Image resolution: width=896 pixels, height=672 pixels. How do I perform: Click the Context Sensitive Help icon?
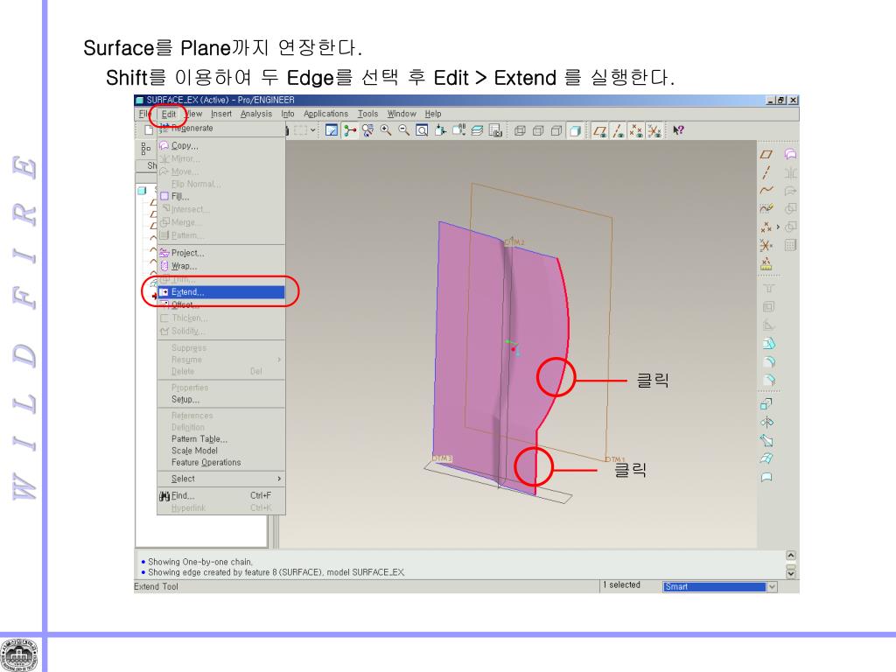click(678, 130)
